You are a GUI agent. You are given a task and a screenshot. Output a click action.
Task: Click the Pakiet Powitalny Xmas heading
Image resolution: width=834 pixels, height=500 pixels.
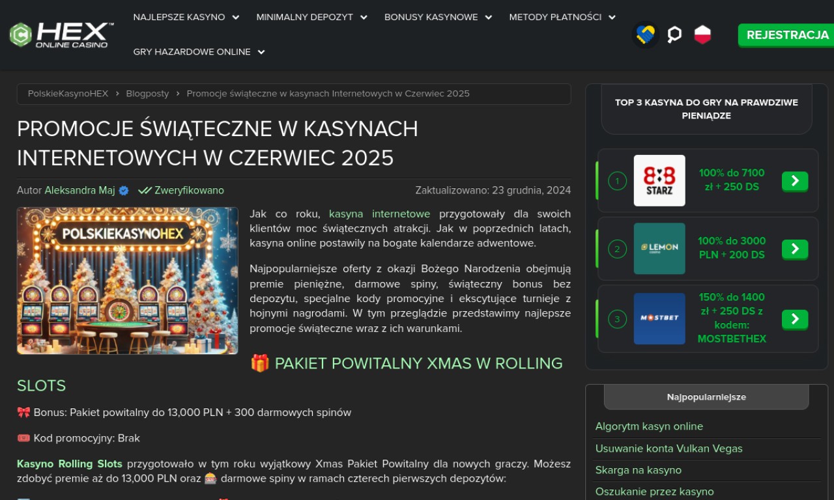tap(290, 374)
